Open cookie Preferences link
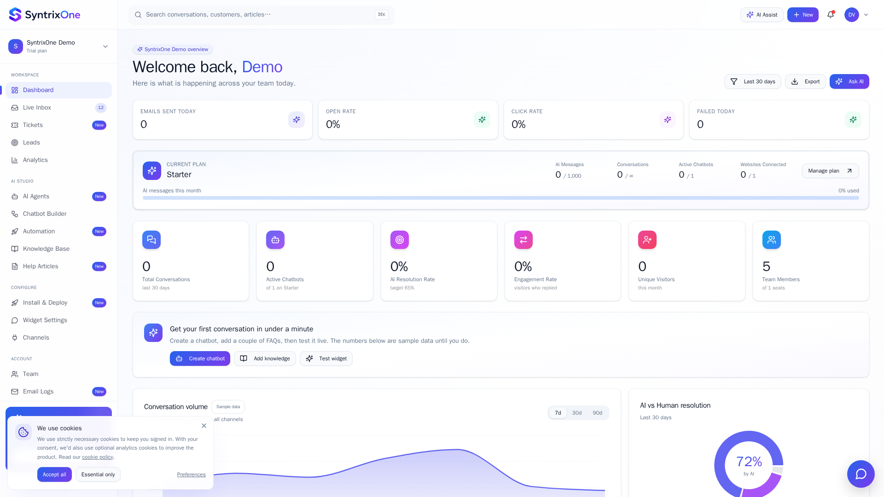 (191, 474)
